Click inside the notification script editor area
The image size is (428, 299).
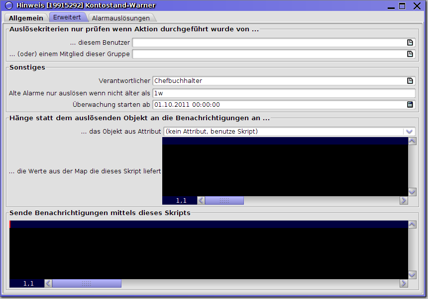209,253
